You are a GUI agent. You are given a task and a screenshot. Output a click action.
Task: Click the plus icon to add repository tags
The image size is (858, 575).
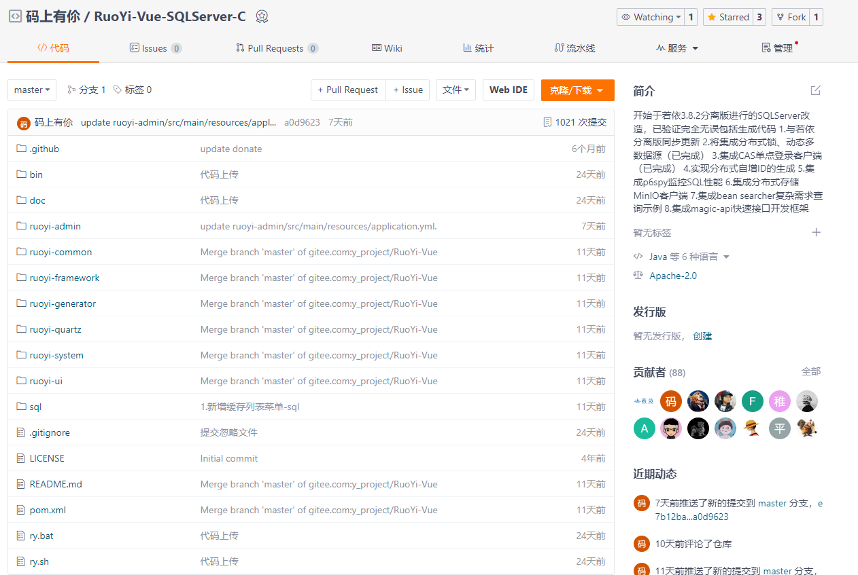click(816, 232)
